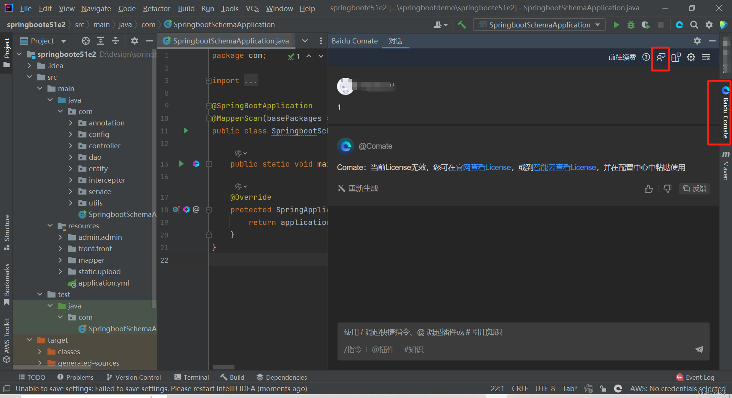Expand all icon in Project panel
732x398 pixels.
coord(101,41)
